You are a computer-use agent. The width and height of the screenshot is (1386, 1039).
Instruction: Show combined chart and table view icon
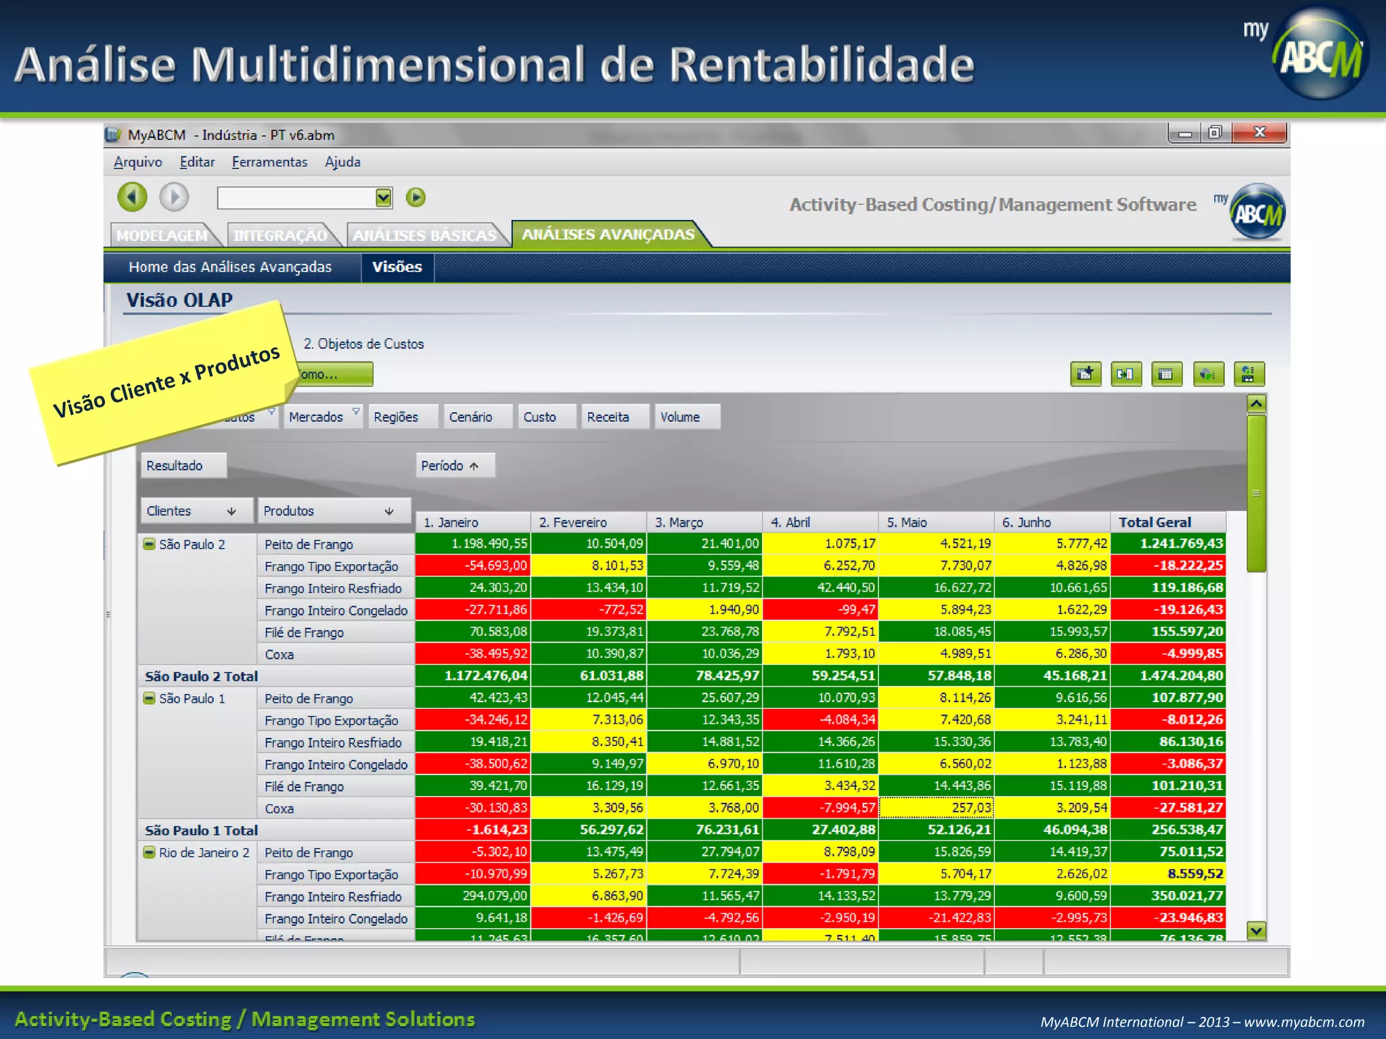(x=1249, y=374)
